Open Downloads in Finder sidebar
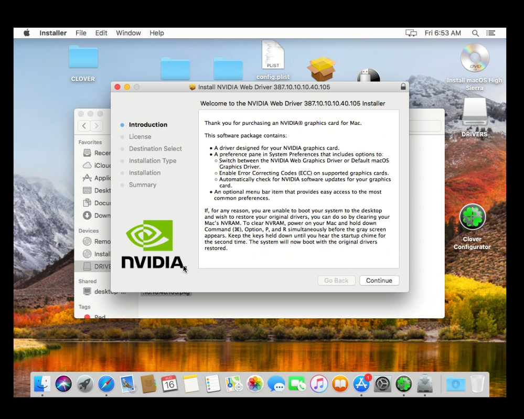Viewport: 524px width, 419px height. (x=97, y=216)
